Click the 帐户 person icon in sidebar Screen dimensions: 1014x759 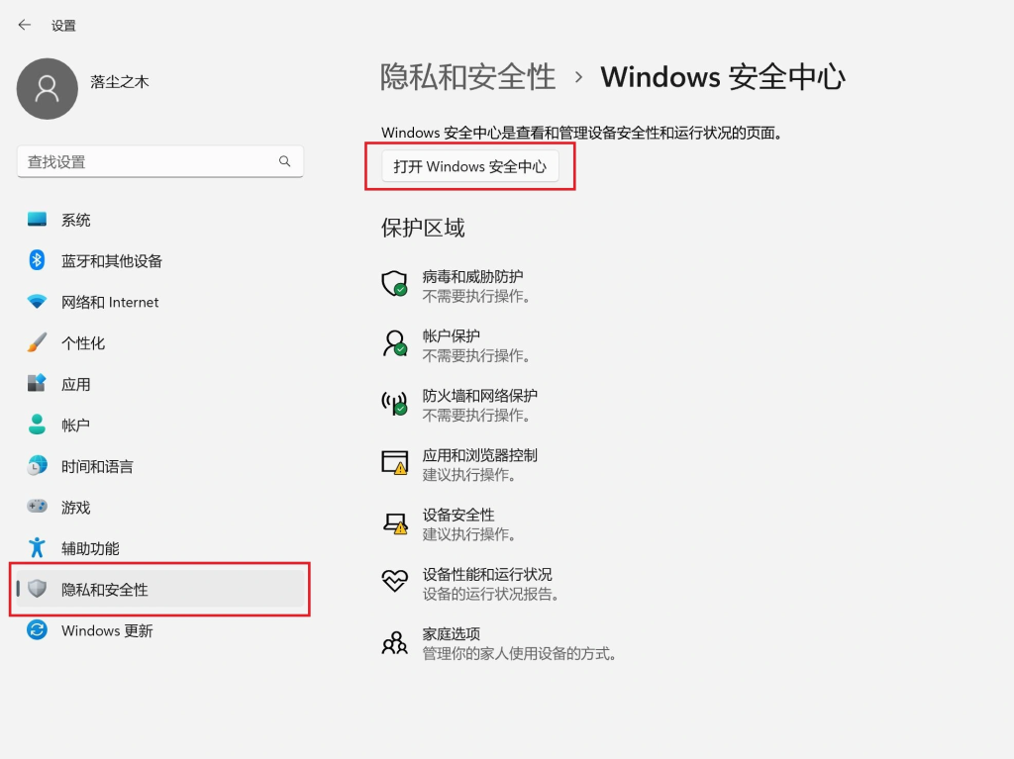coord(37,425)
